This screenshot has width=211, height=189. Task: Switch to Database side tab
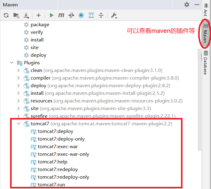[x=205, y=62]
